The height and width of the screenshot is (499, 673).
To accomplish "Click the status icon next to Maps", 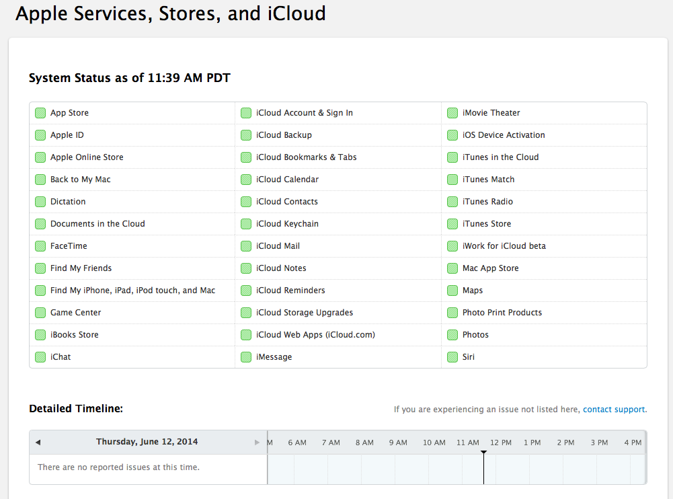I will (x=452, y=291).
